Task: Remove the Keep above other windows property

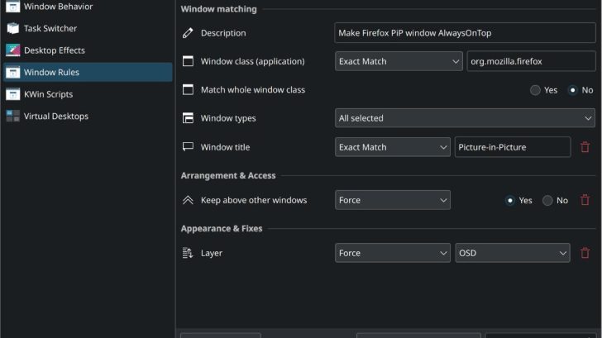Action: click(585, 200)
